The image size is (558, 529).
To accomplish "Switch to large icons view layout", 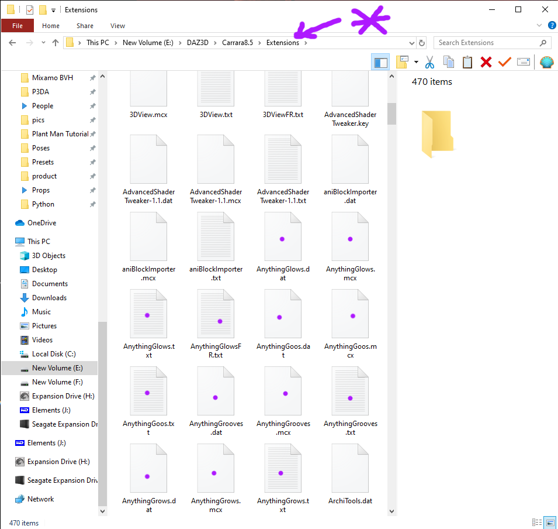I will tap(550, 523).
